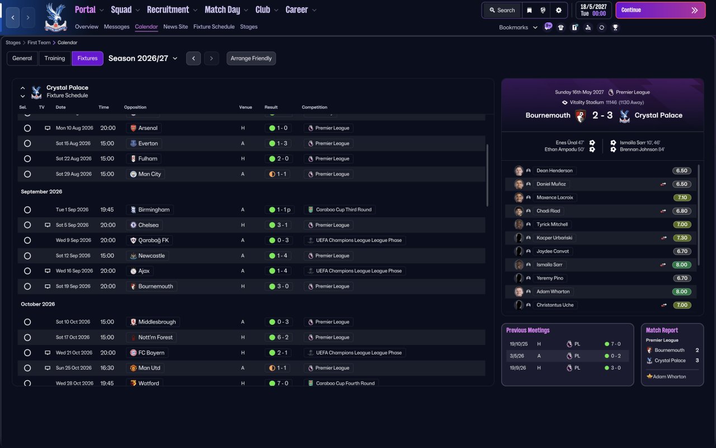Click the star icon beside Adam Wharton in Match Report

pos(649,377)
